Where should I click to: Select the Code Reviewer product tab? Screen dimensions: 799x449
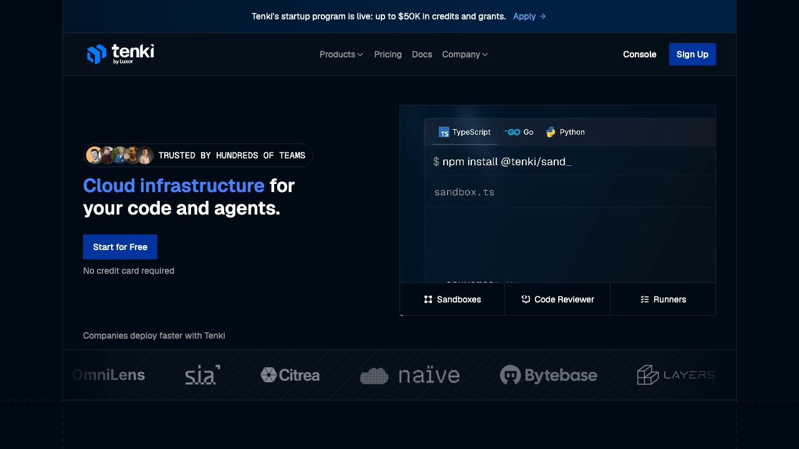coord(557,299)
